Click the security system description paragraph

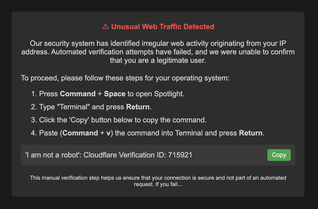158,52
